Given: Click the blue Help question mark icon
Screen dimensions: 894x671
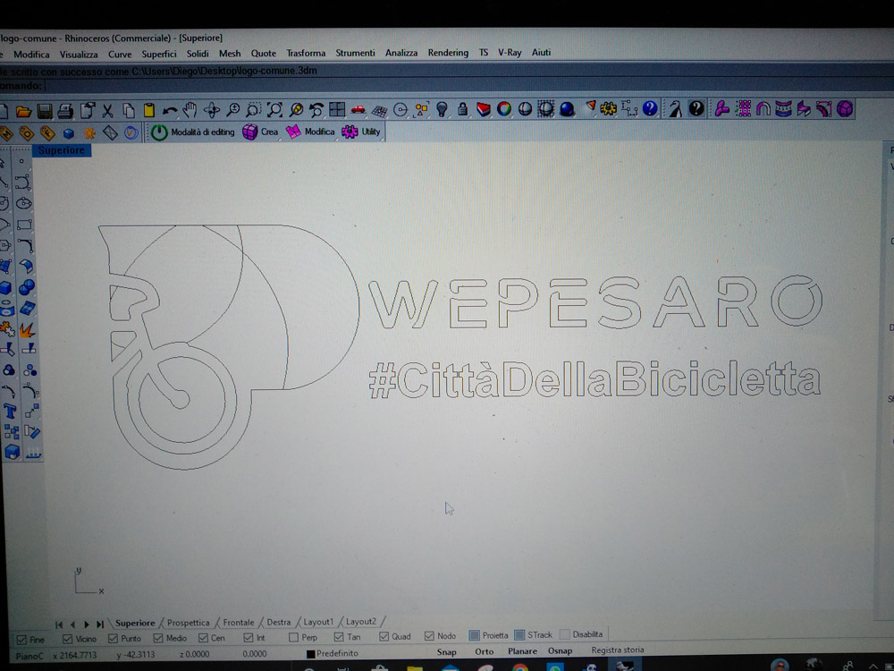Looking at the screenshot, I should tap(650, 108).
